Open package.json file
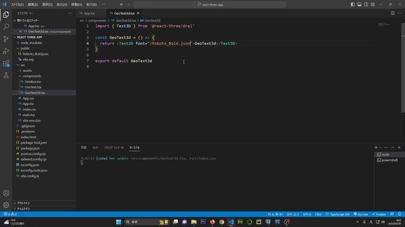This screenshot has height=227, width=405. click(30, 148)
